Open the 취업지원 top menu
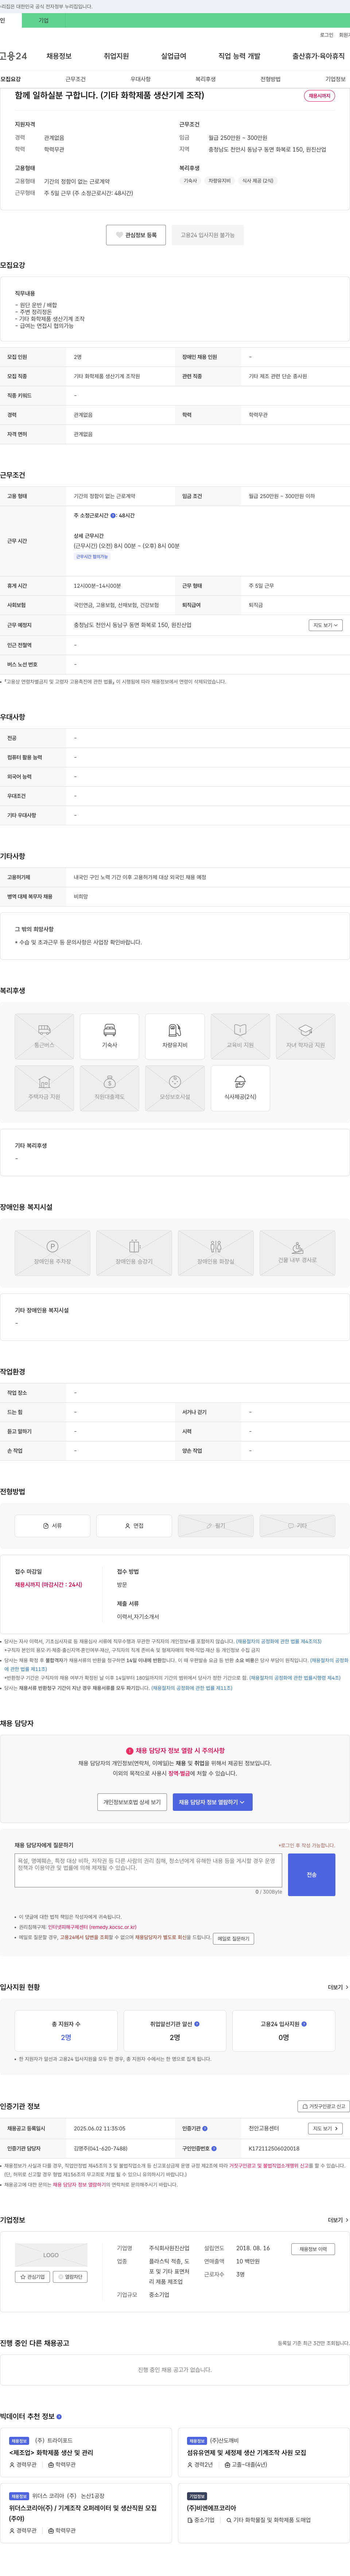The height and width of the screenshot is (2576, 350). pyautogui.click(x=116, y=56)
